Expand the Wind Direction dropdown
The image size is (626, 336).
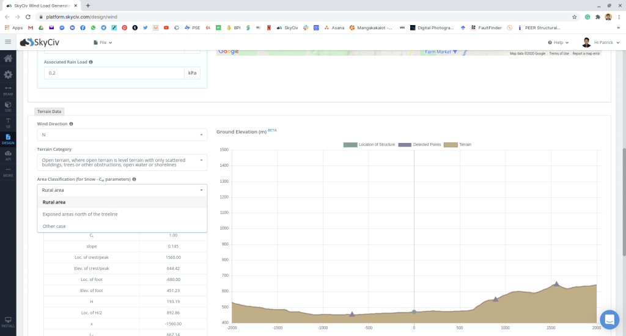click(122, 134)
